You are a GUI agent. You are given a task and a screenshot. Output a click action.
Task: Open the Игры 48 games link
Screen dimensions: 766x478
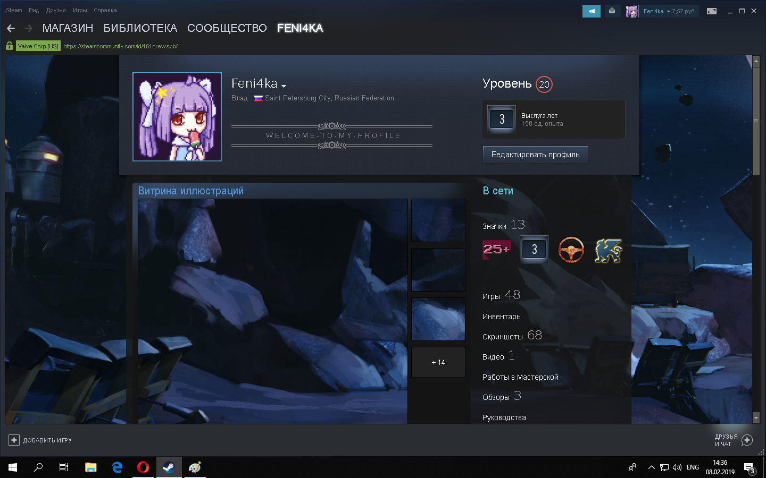coord(501,295)
